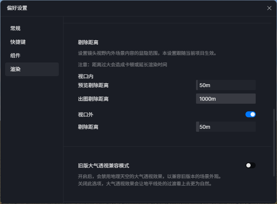Click the 开启后 description paragraph
This screenshot has height=204, width=277.
(149, 176)
